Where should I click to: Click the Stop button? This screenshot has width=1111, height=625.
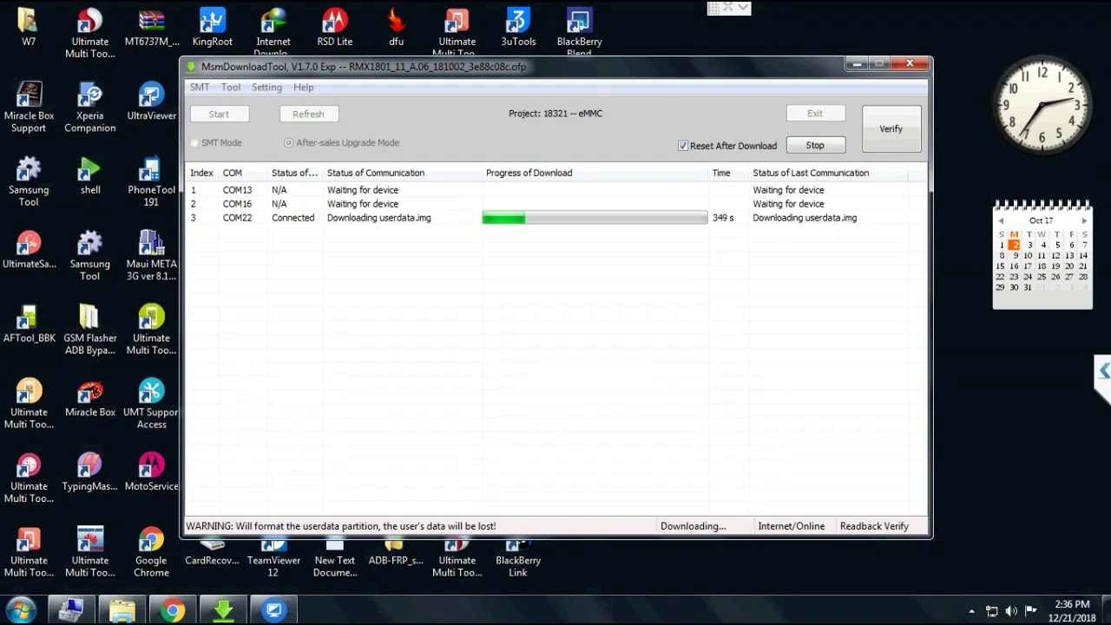[x=815, y=145]
